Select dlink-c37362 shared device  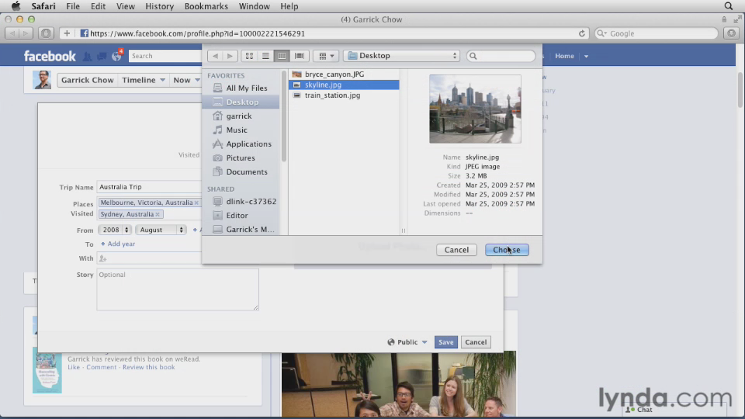click(241, 202)
